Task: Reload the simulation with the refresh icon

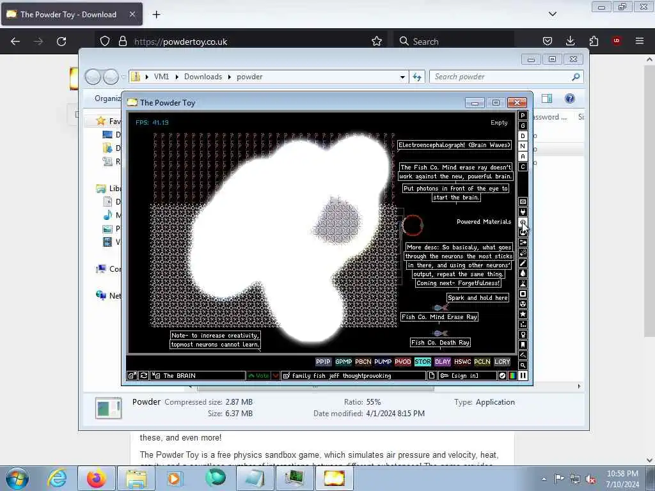Action: point(144,376)
